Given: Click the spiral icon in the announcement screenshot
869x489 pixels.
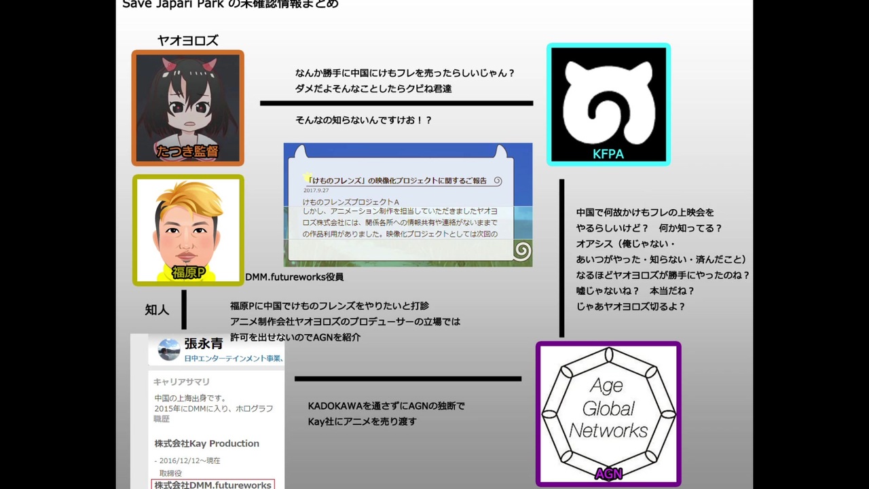Looking at the screenshot, I should tap(521, 252).
